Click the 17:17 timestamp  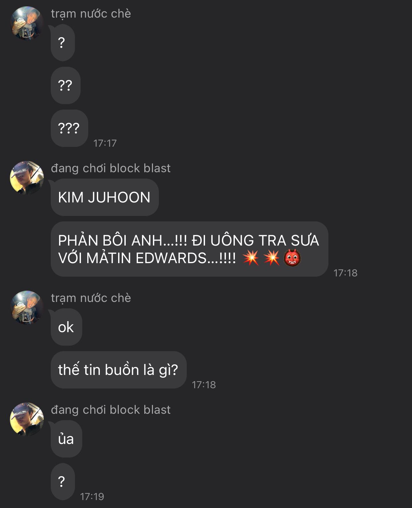(x=105, y=143)
